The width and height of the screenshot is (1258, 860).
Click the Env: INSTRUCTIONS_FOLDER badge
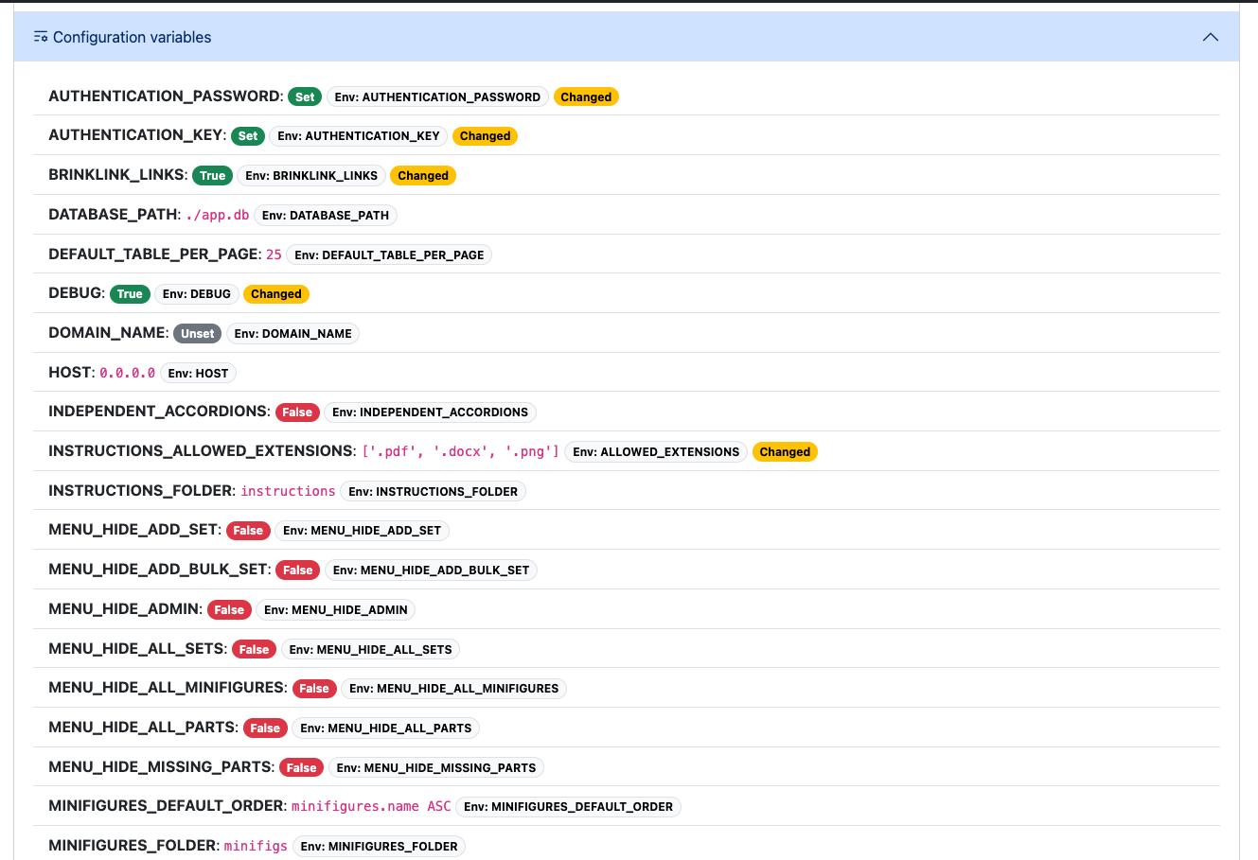coord(434,492)
